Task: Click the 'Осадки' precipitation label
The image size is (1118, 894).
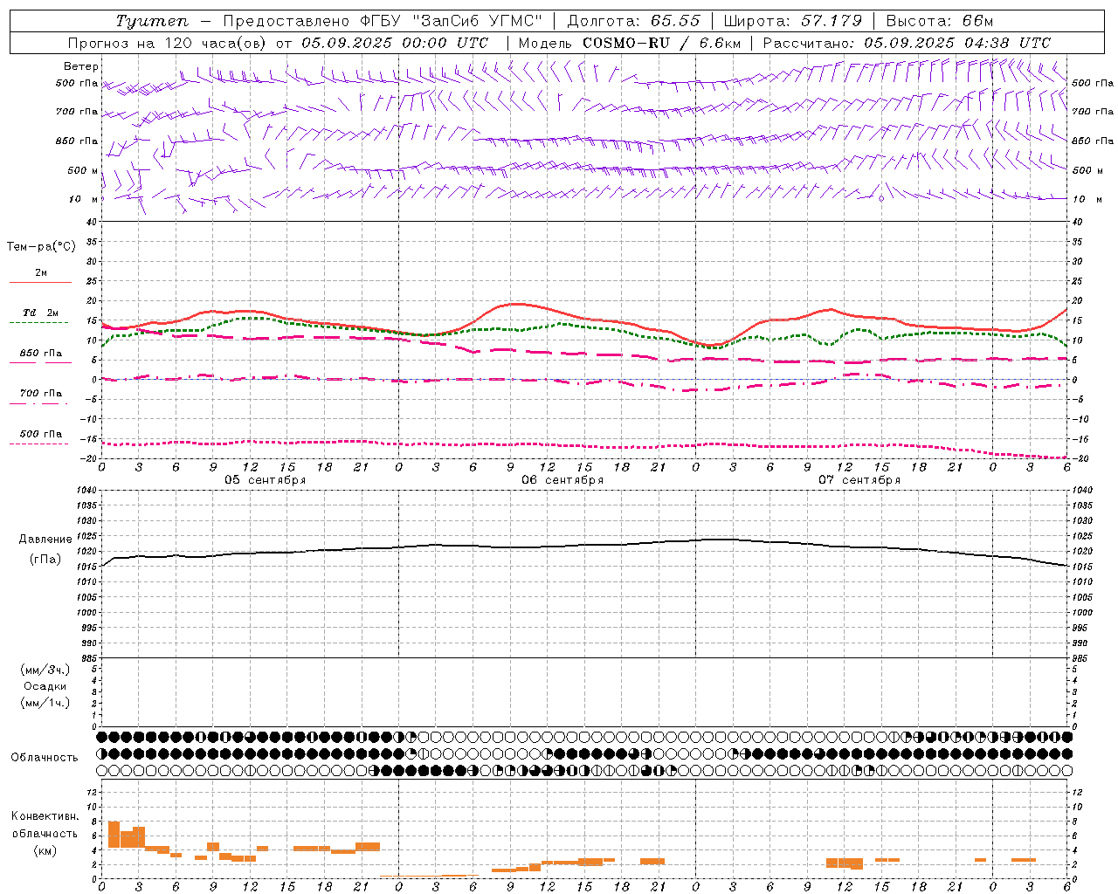Action: pos(45,686)
